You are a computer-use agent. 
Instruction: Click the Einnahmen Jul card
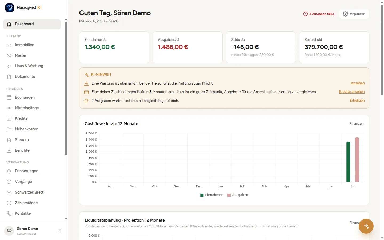click(x=114, y=47)
